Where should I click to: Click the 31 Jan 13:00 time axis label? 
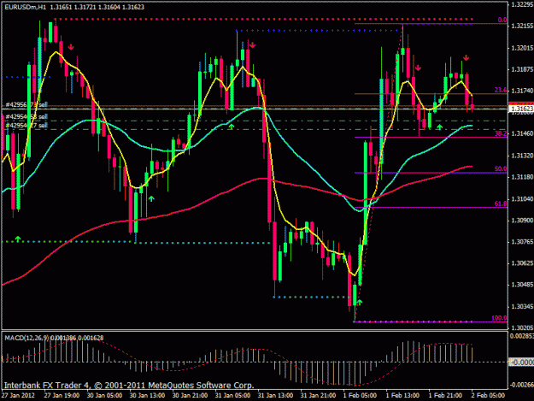[x=275, y=396]
